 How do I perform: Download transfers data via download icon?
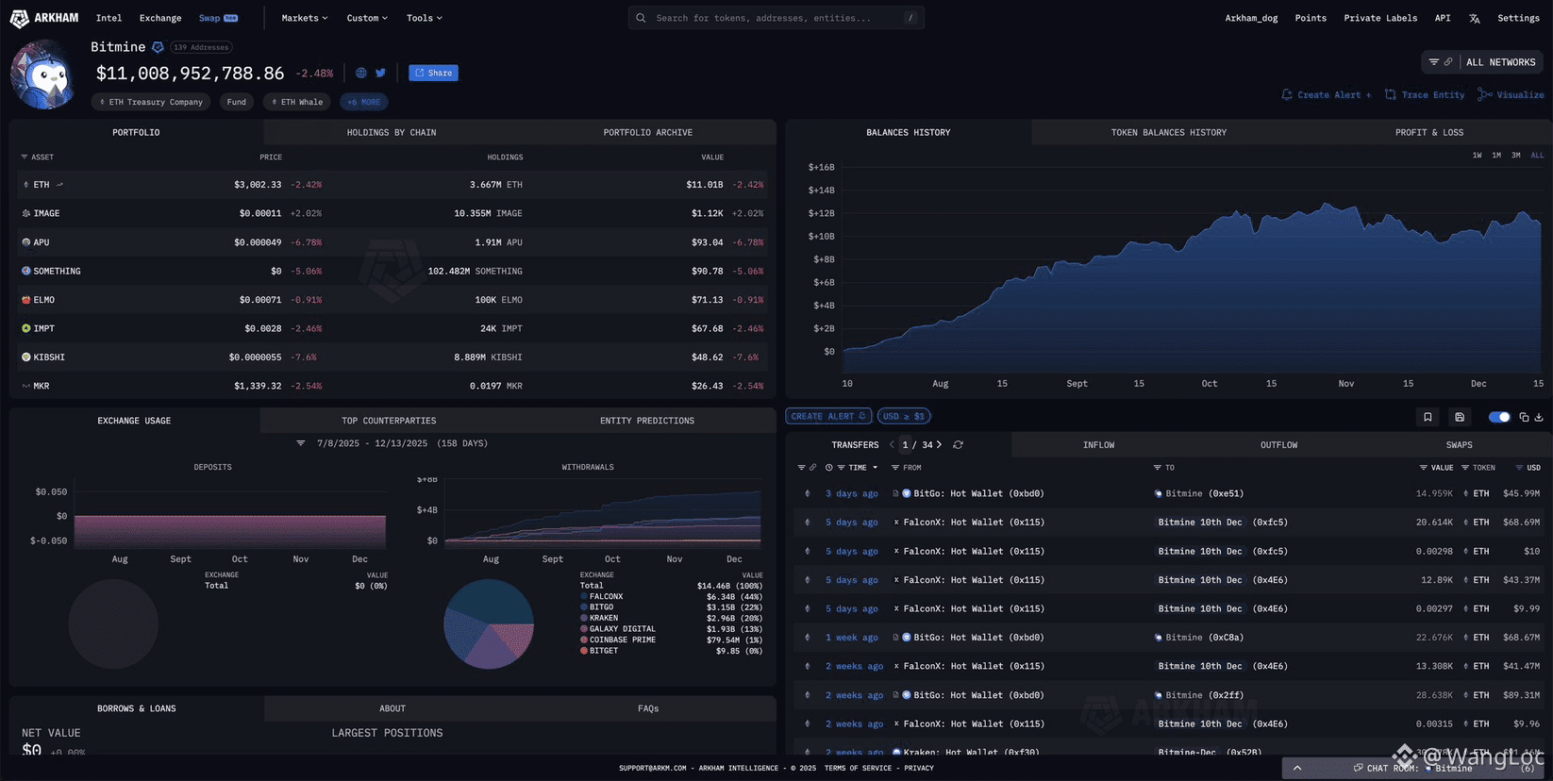point(1539,417)
